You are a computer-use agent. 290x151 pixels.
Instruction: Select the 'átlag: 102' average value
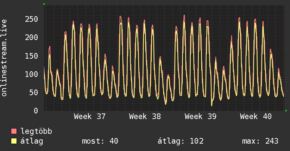(x=181, y=141)
